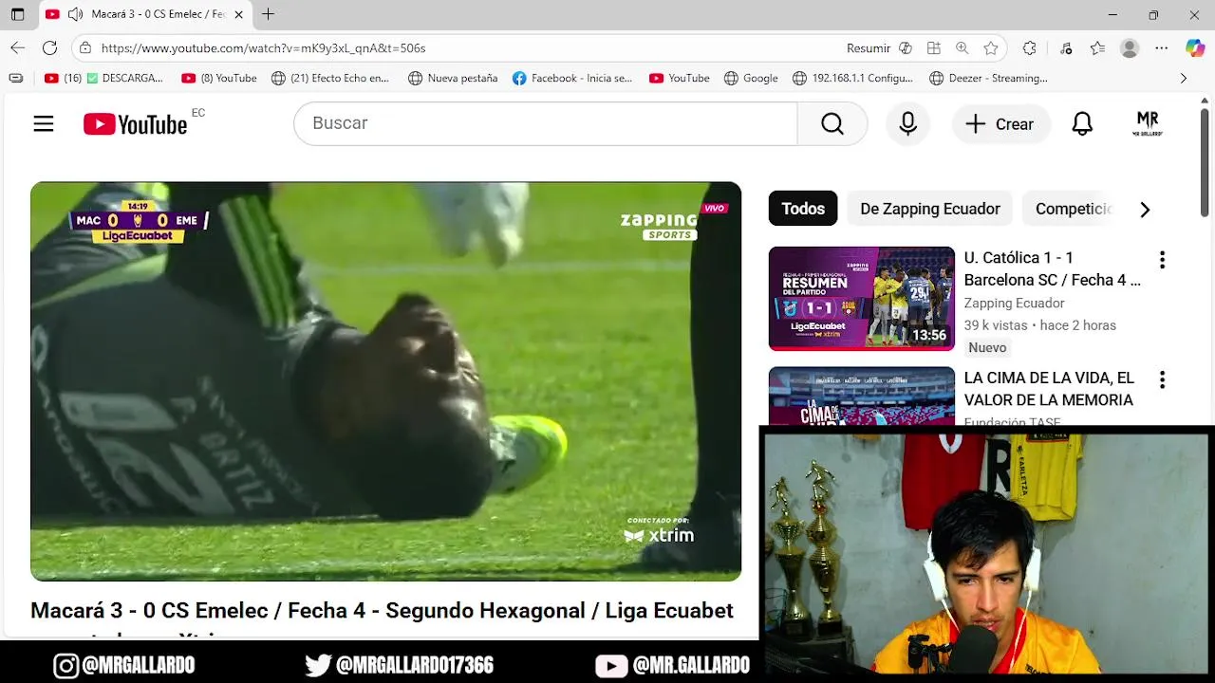Open the tab actions menu icon
This screenshot has width=1215, height=683.
coord(17,14)
